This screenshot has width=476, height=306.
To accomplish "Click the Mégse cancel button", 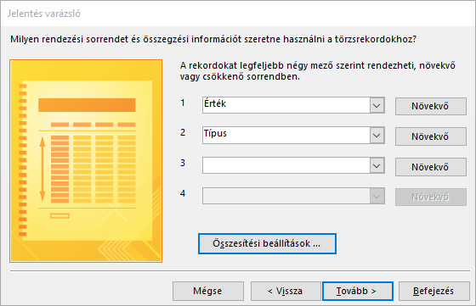I will coord(208,292).
